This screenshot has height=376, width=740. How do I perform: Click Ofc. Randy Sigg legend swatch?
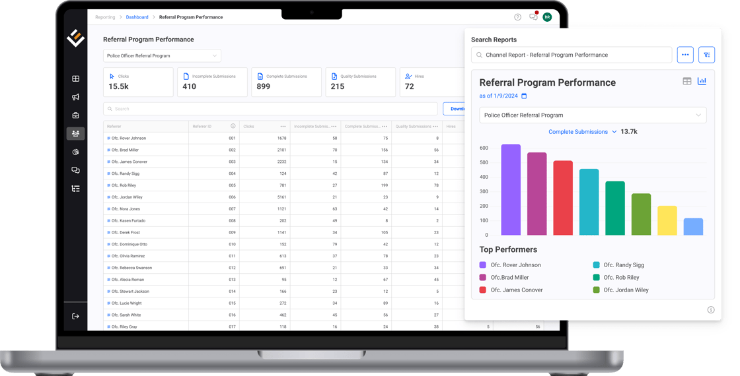(x=596, y=265)
